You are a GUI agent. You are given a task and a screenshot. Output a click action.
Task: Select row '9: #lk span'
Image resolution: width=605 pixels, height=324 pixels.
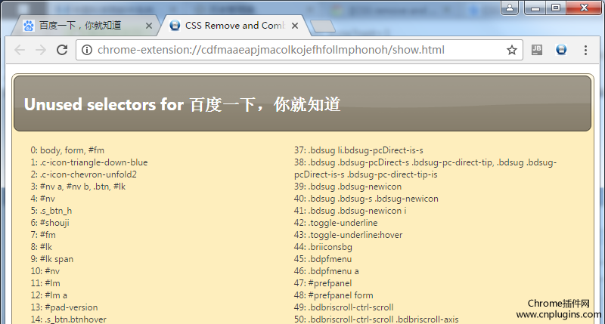(x=52, y=259)
